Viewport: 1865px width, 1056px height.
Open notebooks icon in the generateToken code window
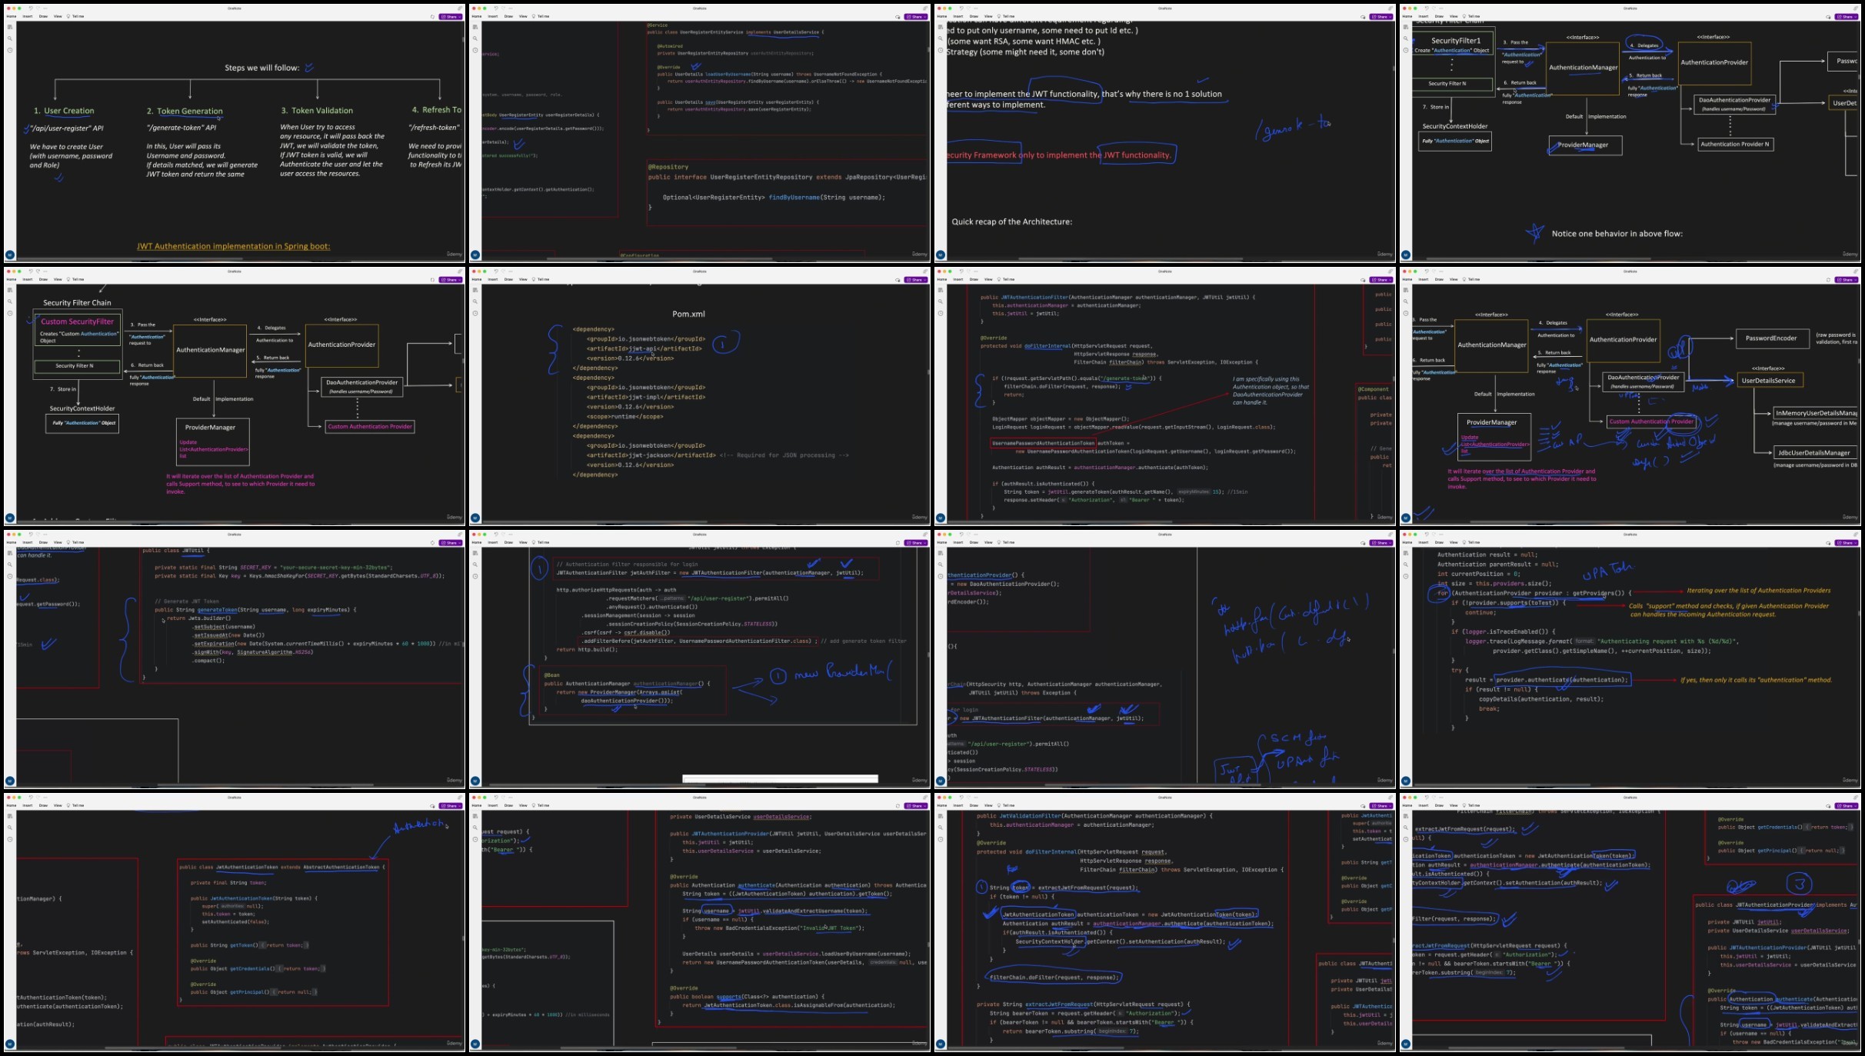tap(10, 553)
